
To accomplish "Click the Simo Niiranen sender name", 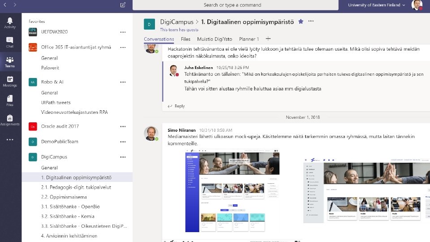I will [x=181, y=130].
